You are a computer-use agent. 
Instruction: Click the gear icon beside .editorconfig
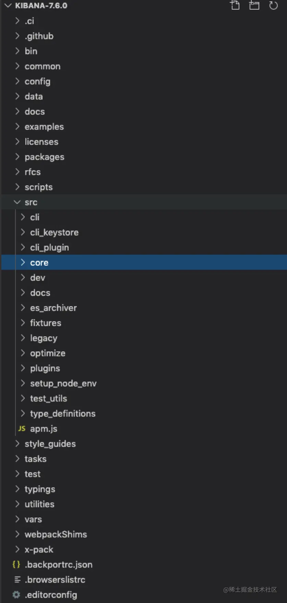point(16,595)
